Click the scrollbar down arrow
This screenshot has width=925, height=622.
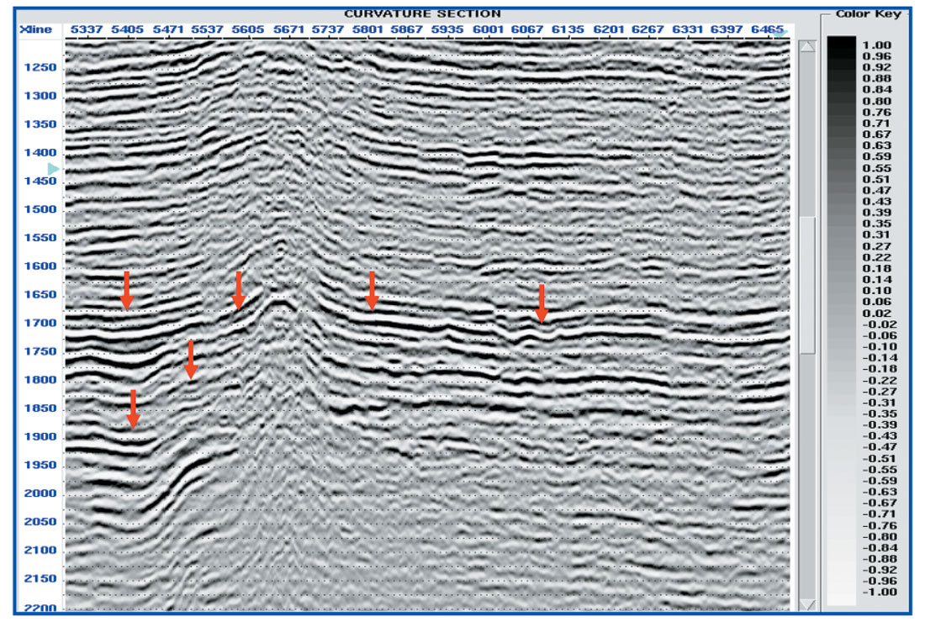coord(807,604)
